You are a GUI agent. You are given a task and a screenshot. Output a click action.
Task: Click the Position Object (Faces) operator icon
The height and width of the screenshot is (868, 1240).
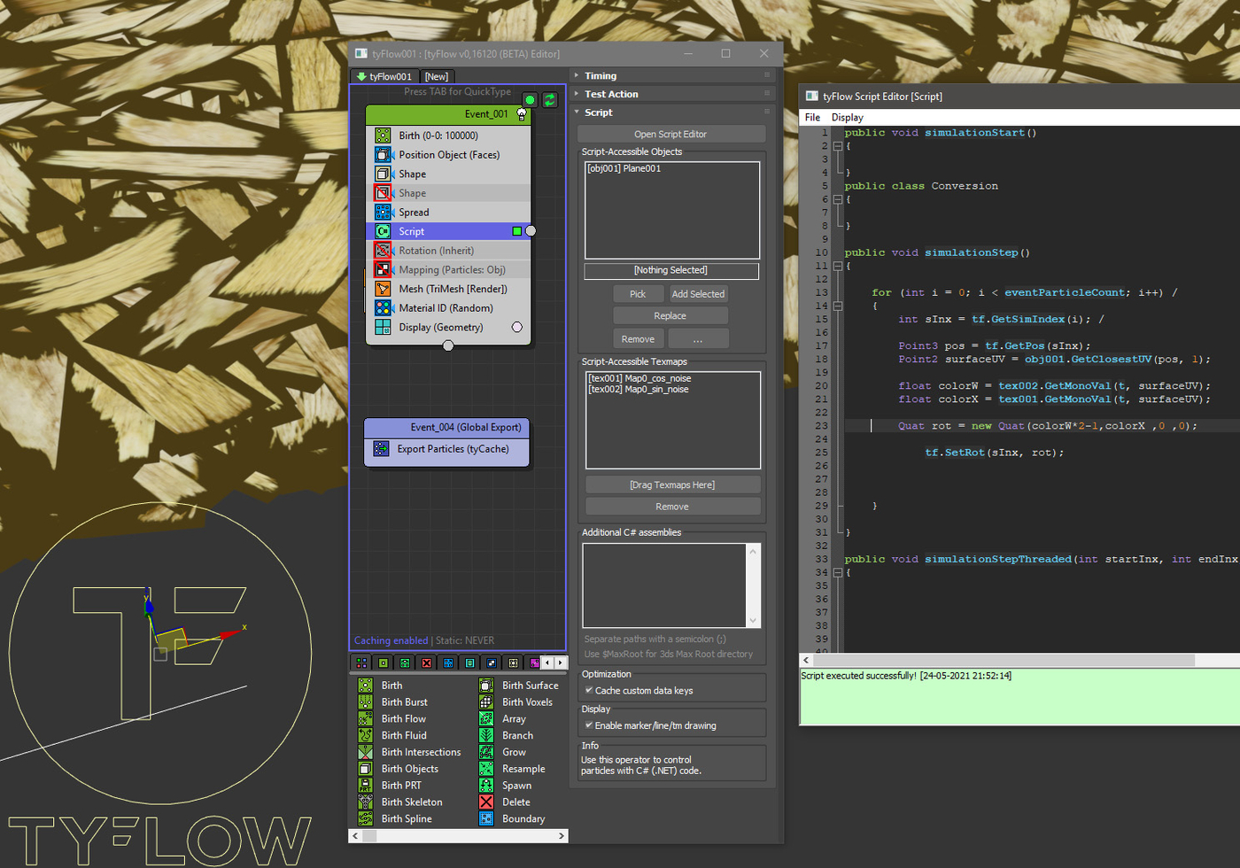[x=383, y=155]
